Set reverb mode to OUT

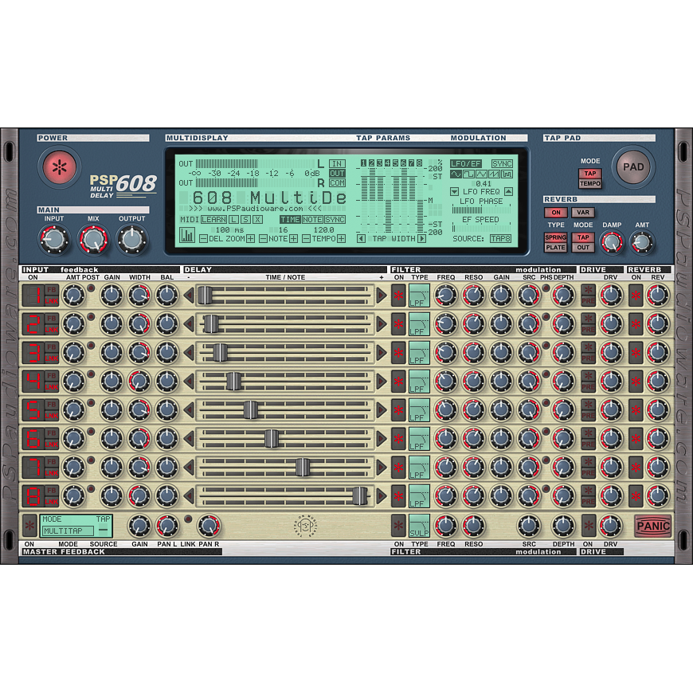583,248
